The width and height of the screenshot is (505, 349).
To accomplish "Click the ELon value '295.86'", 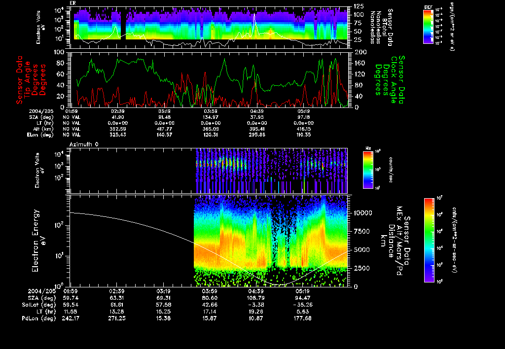I will [x=257, y=135].
